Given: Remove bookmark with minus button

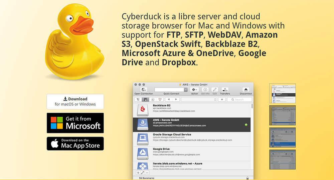Looking at the screenshot, I should [x=147, y=173].
